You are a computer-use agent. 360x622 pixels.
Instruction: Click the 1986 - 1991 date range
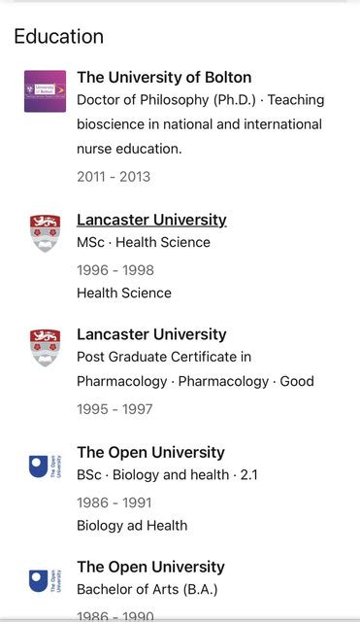coord(115,503)
